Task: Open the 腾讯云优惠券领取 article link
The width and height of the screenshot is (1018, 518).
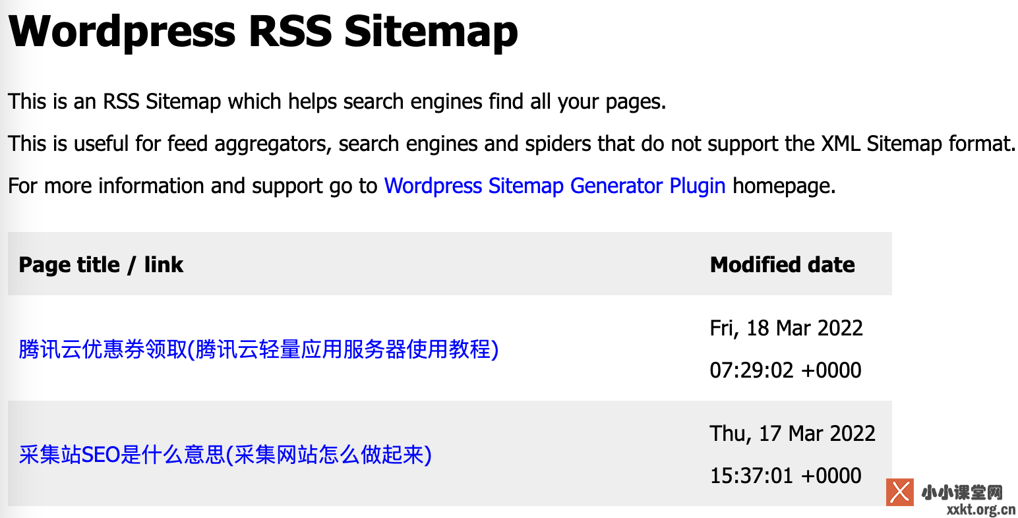Action: point(258,349)
